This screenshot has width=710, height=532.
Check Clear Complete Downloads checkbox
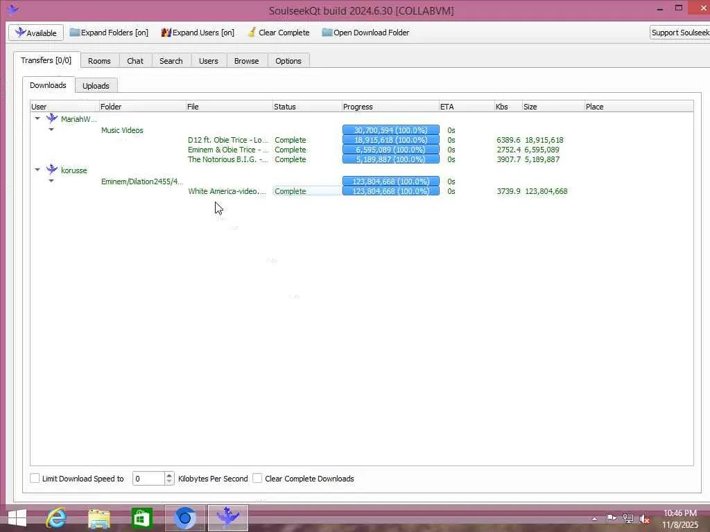point(257,478)
